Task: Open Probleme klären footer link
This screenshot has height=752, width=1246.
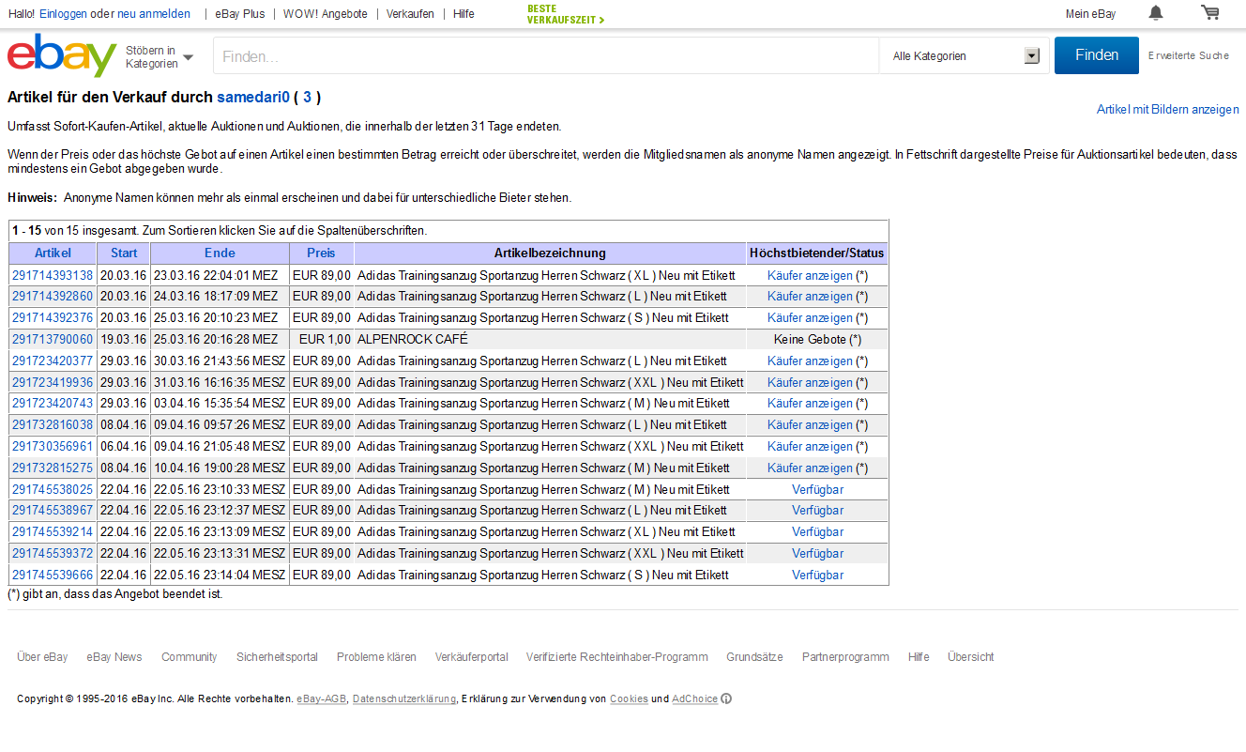Action: (x=376, y=657)
